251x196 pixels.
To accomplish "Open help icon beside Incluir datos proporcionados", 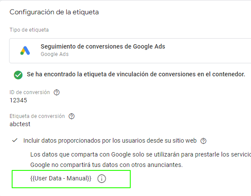I will [x=203, y=141].
